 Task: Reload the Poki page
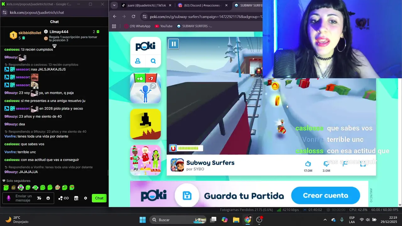133,17
